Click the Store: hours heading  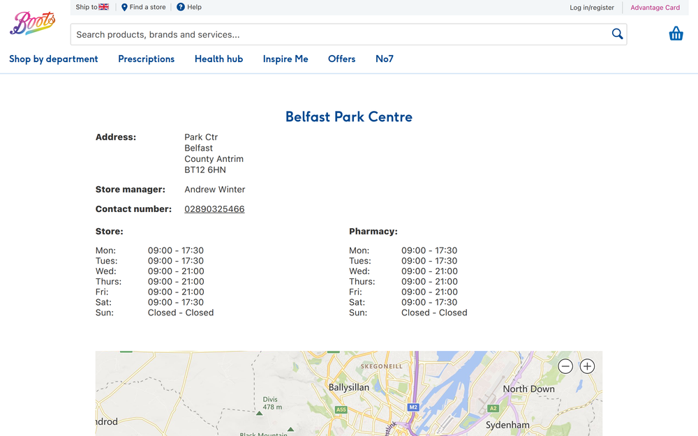click(x=109, y=231)
